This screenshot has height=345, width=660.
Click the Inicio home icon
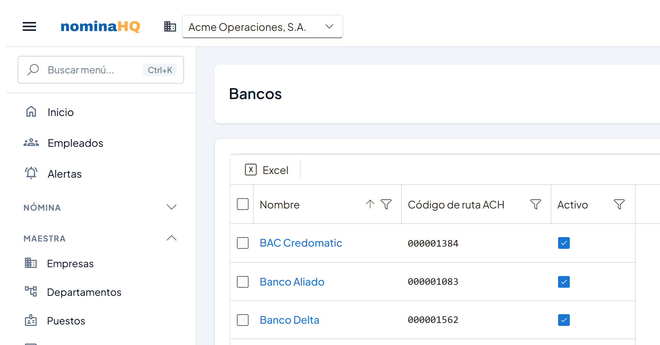coord(31,112)
